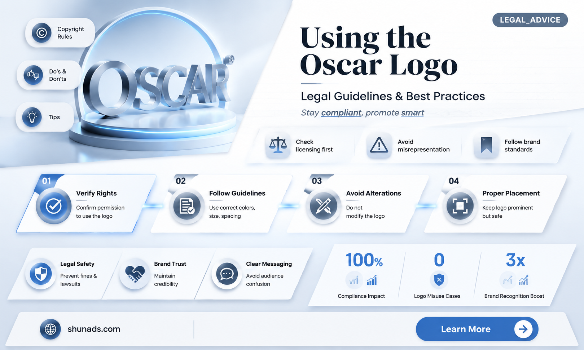Click Keep logo prominent but safe text
Screen dimensions: 584x350
point(508,212)
